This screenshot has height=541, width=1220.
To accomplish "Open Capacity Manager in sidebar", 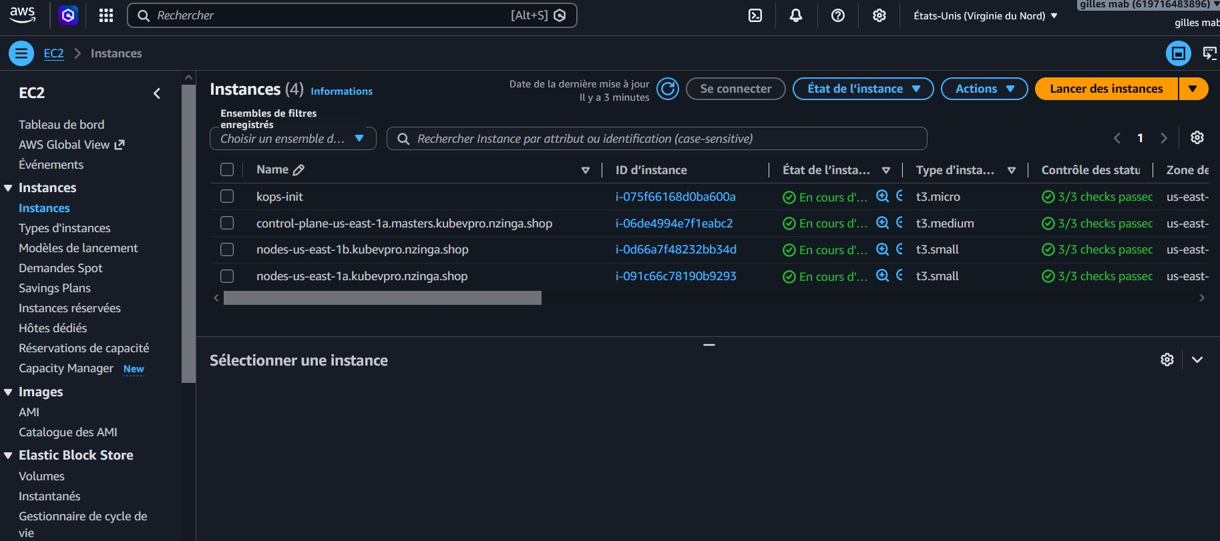I will coord(66,368).
